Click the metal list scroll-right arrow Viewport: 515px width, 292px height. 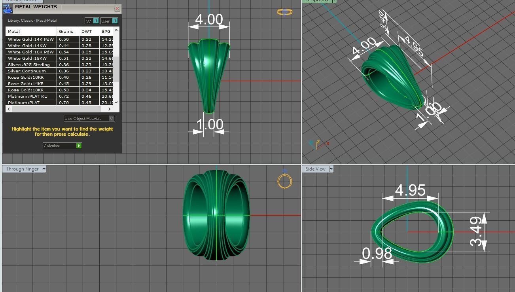(x=110, y=109)
